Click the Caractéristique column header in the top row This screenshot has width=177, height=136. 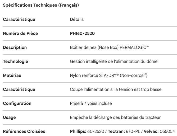coord(19,20)
